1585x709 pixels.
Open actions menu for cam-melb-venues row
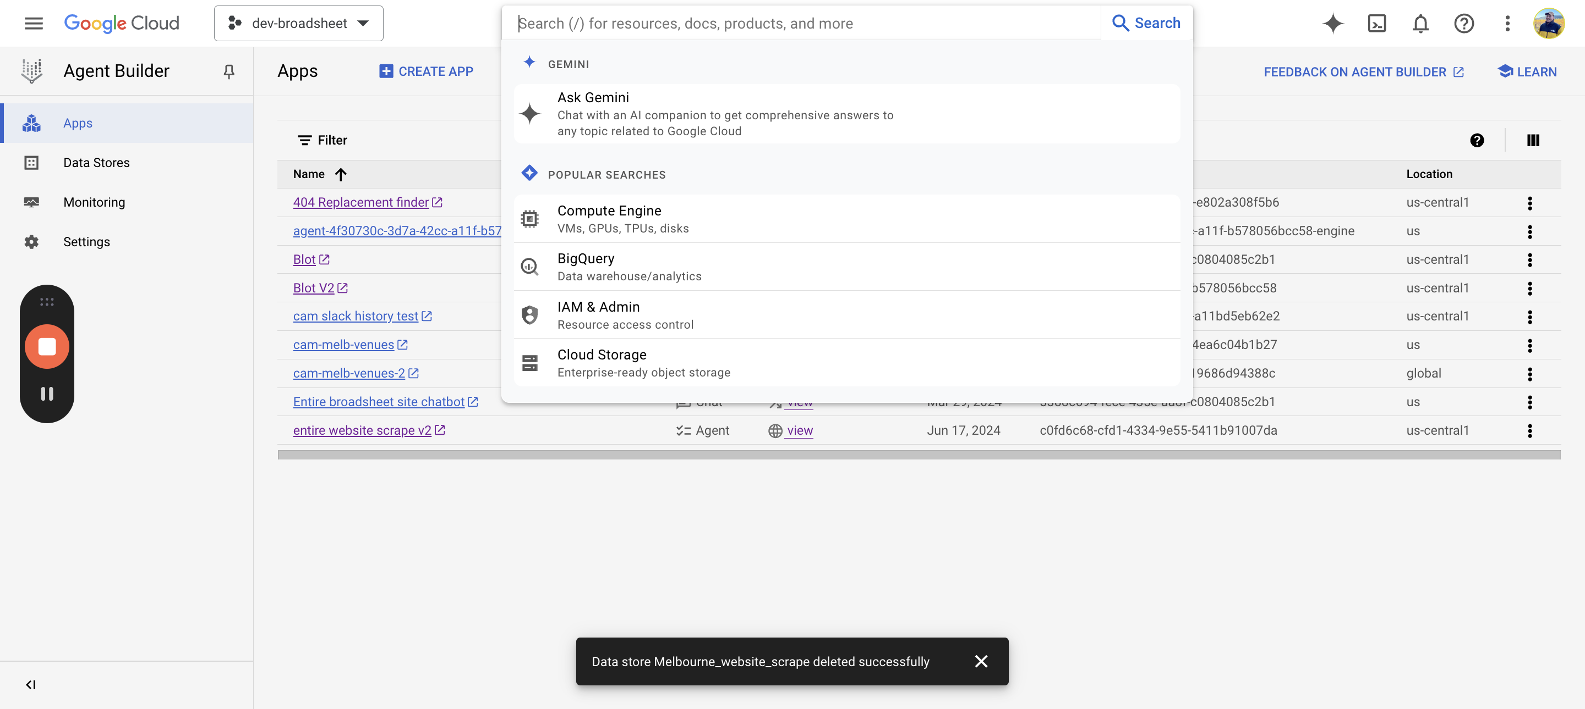[1529, 345]
